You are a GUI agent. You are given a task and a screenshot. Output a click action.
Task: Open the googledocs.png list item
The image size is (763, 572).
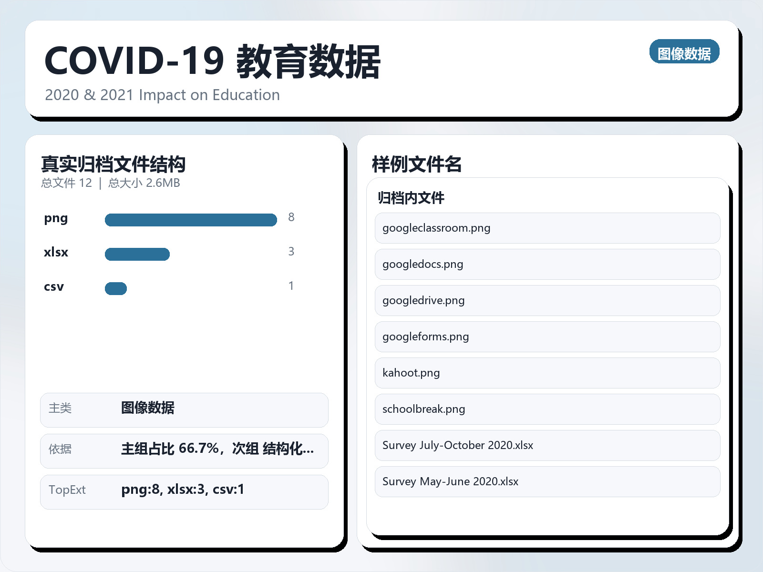click(x=547, y=264)
